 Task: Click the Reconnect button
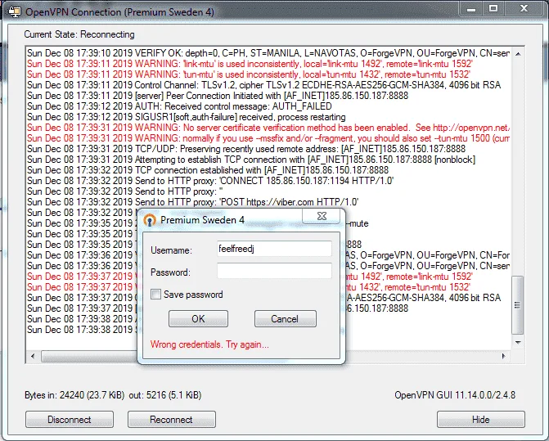pos(172,419)
